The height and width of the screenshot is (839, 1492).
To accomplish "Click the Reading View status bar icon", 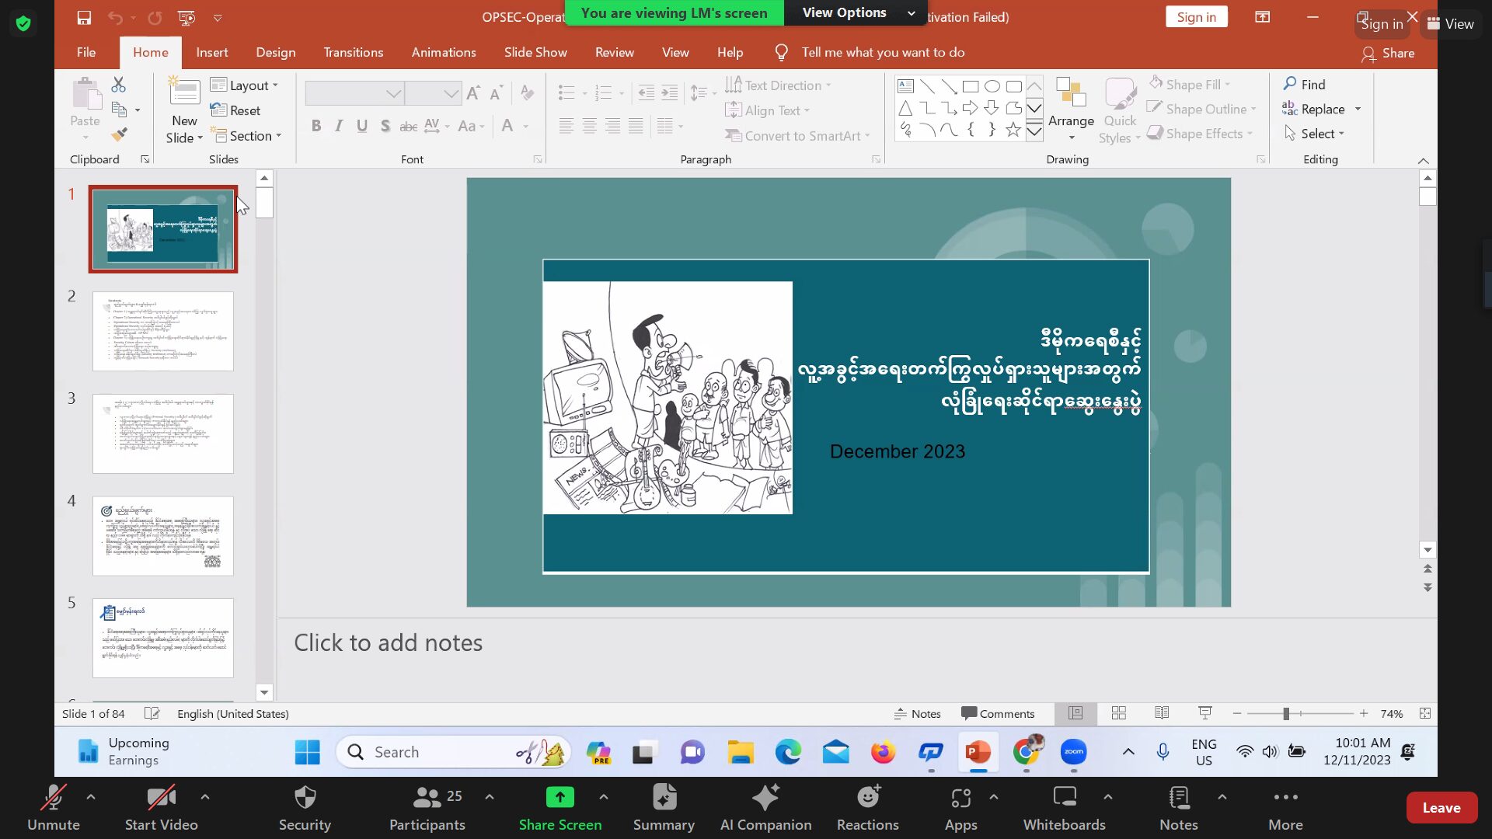I will point(1162,713).
